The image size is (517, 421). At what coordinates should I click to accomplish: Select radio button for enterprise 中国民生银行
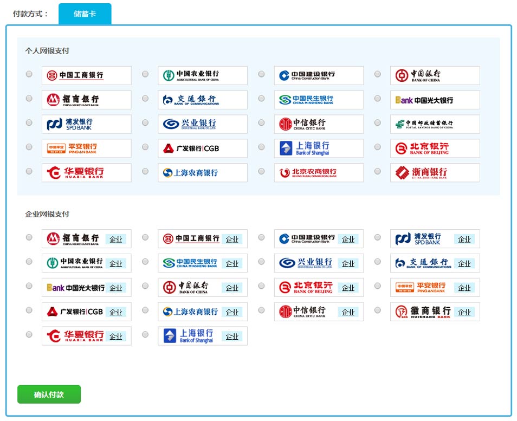point(145,262)
